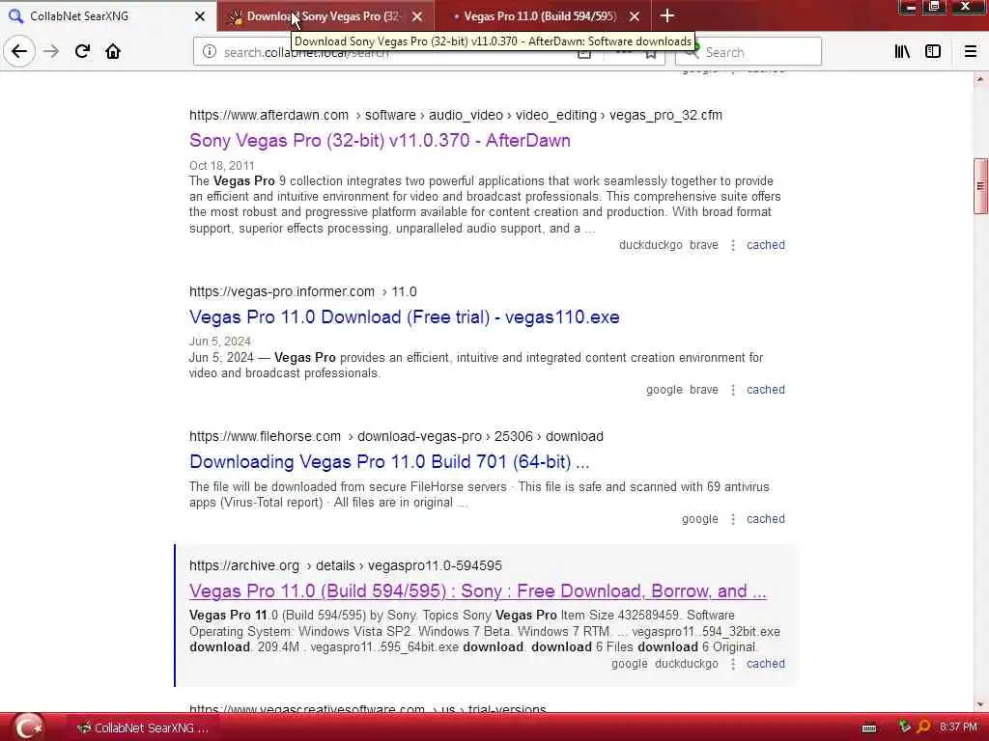Click the scrollbar down arrow
989x741 pixels.
pos(980,704)
